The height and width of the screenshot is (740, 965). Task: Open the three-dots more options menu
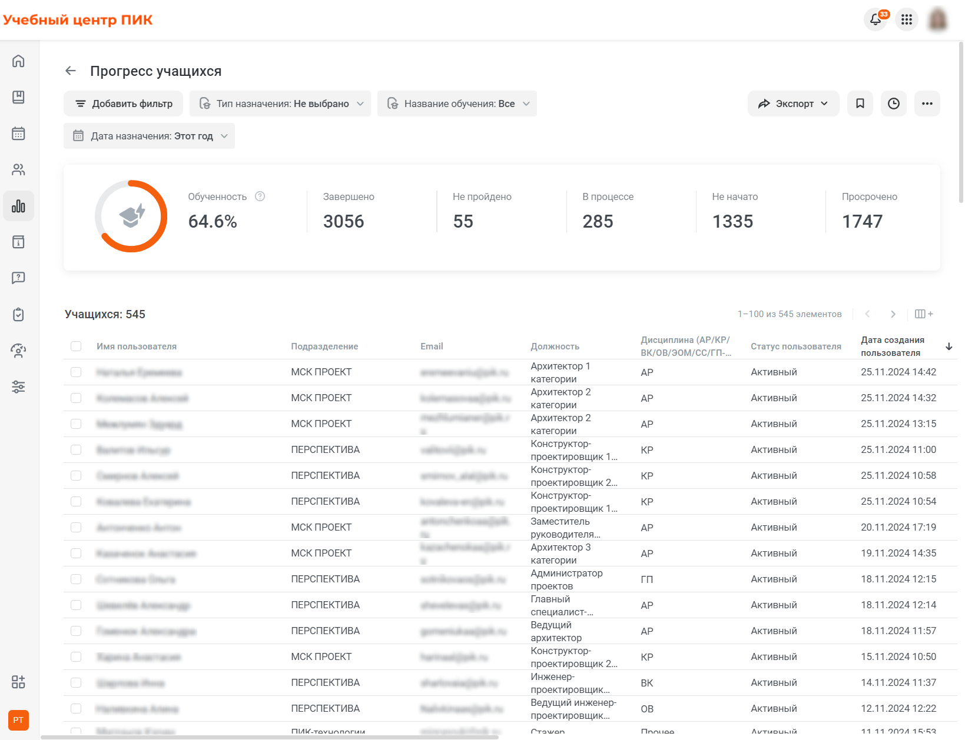pos(927,104)
